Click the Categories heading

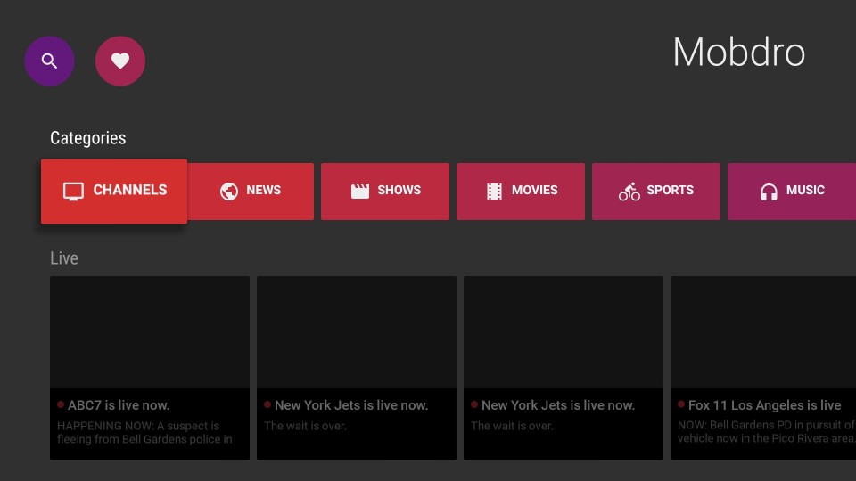(x=88, y=138)
